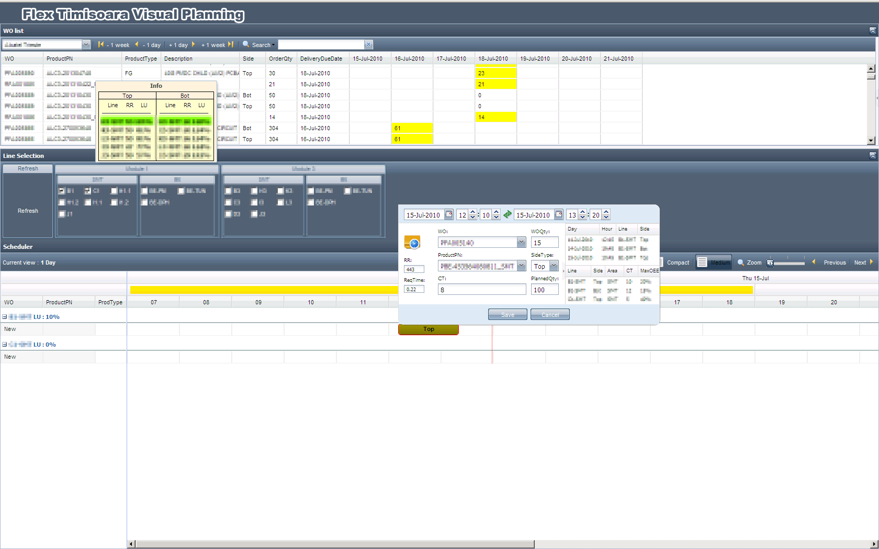Check the first BE line checkbox in Module 1

[x=144, y=191]
